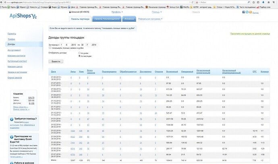
Task: Sort table by Дата column
Action: [53, 72]
